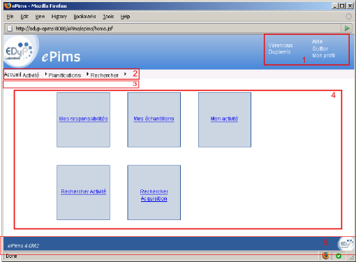This screenshot has height=262, width=356.
Task: Click the green check icon in status bar
Action: click(339, 256)
